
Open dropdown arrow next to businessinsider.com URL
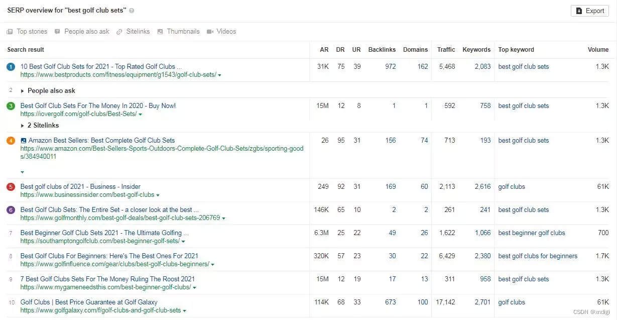pos(158,195)
